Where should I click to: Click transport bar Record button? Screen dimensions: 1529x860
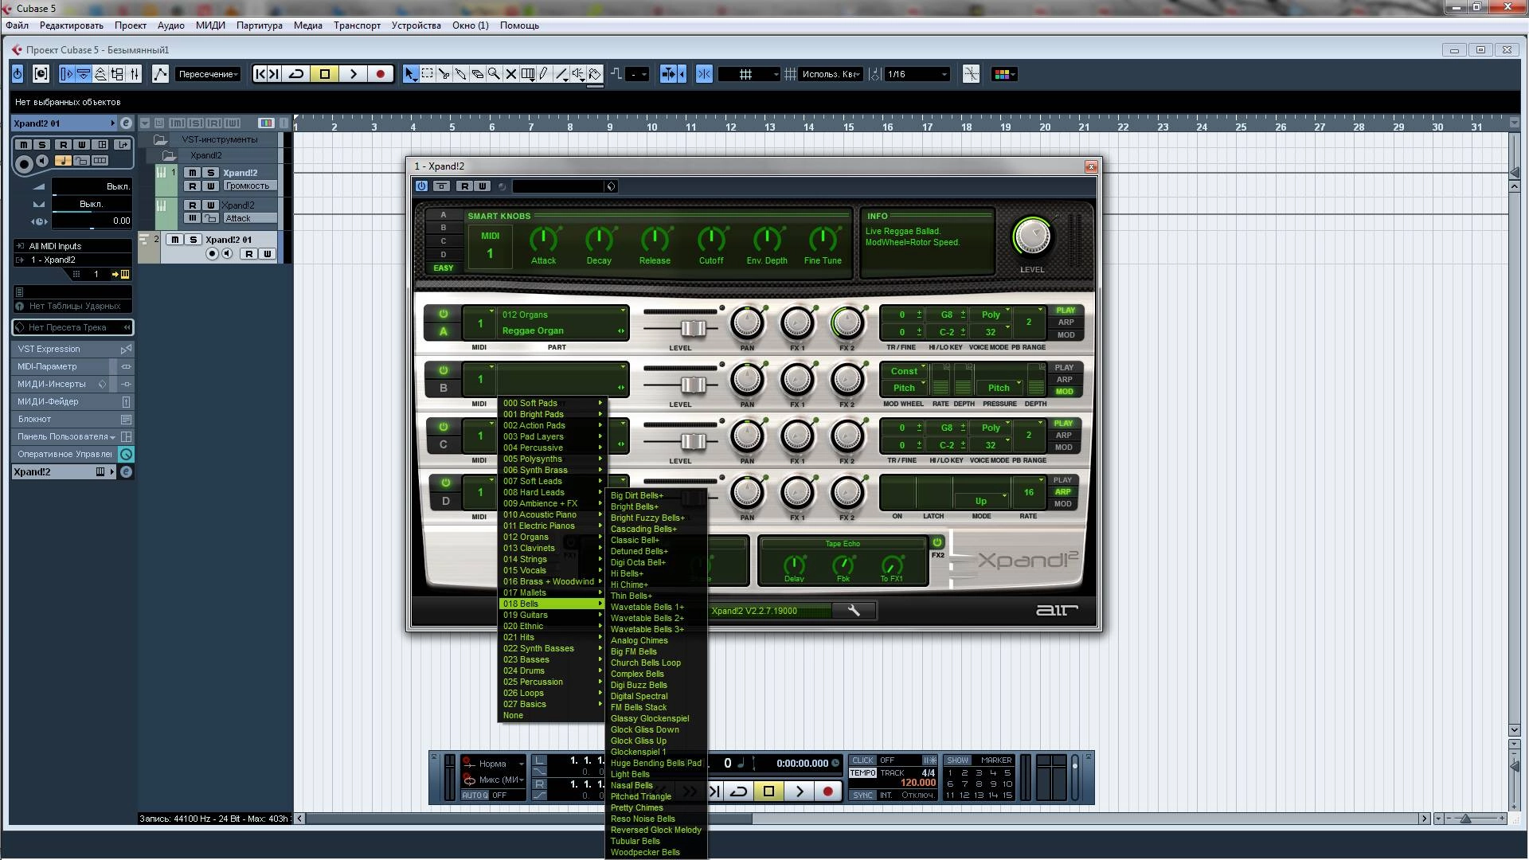[827, 791]
